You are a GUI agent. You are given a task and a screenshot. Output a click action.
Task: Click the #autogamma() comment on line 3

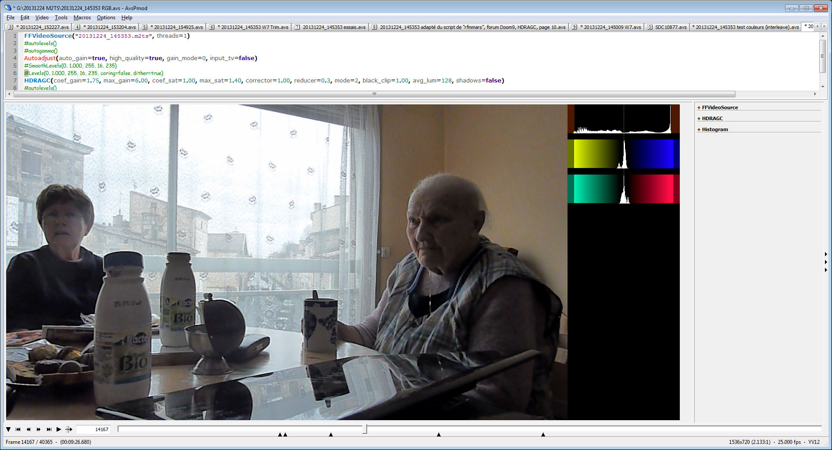[x=41, y=51]
